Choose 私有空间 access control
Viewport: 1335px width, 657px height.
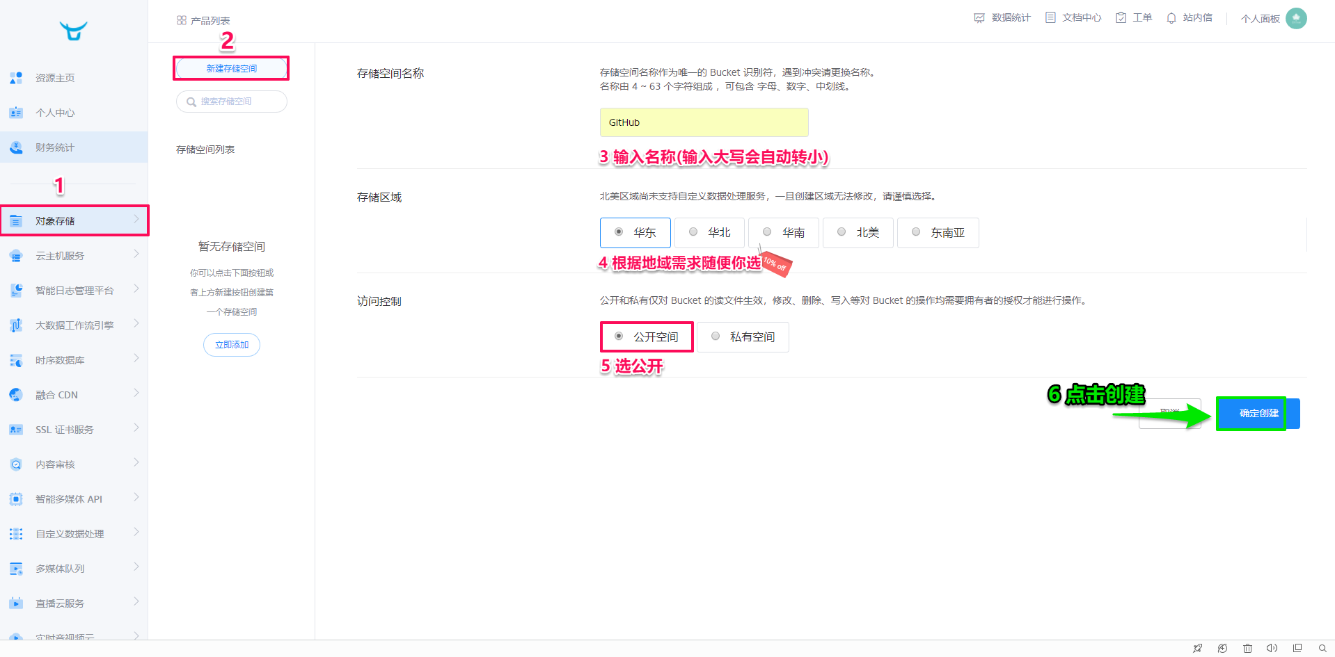[x=743, y=337]
